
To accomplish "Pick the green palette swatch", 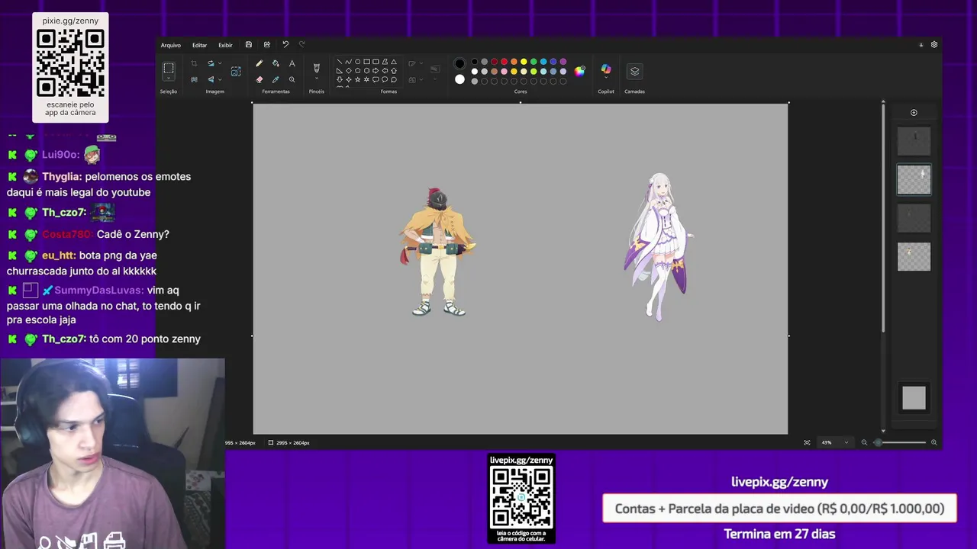I will tap(534, 62).
